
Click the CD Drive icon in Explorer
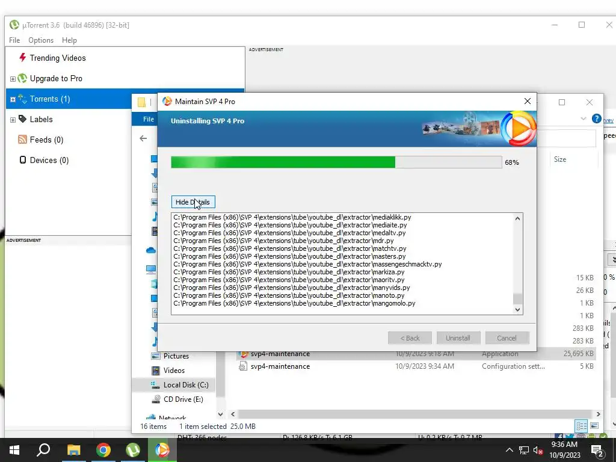(156, 399)
